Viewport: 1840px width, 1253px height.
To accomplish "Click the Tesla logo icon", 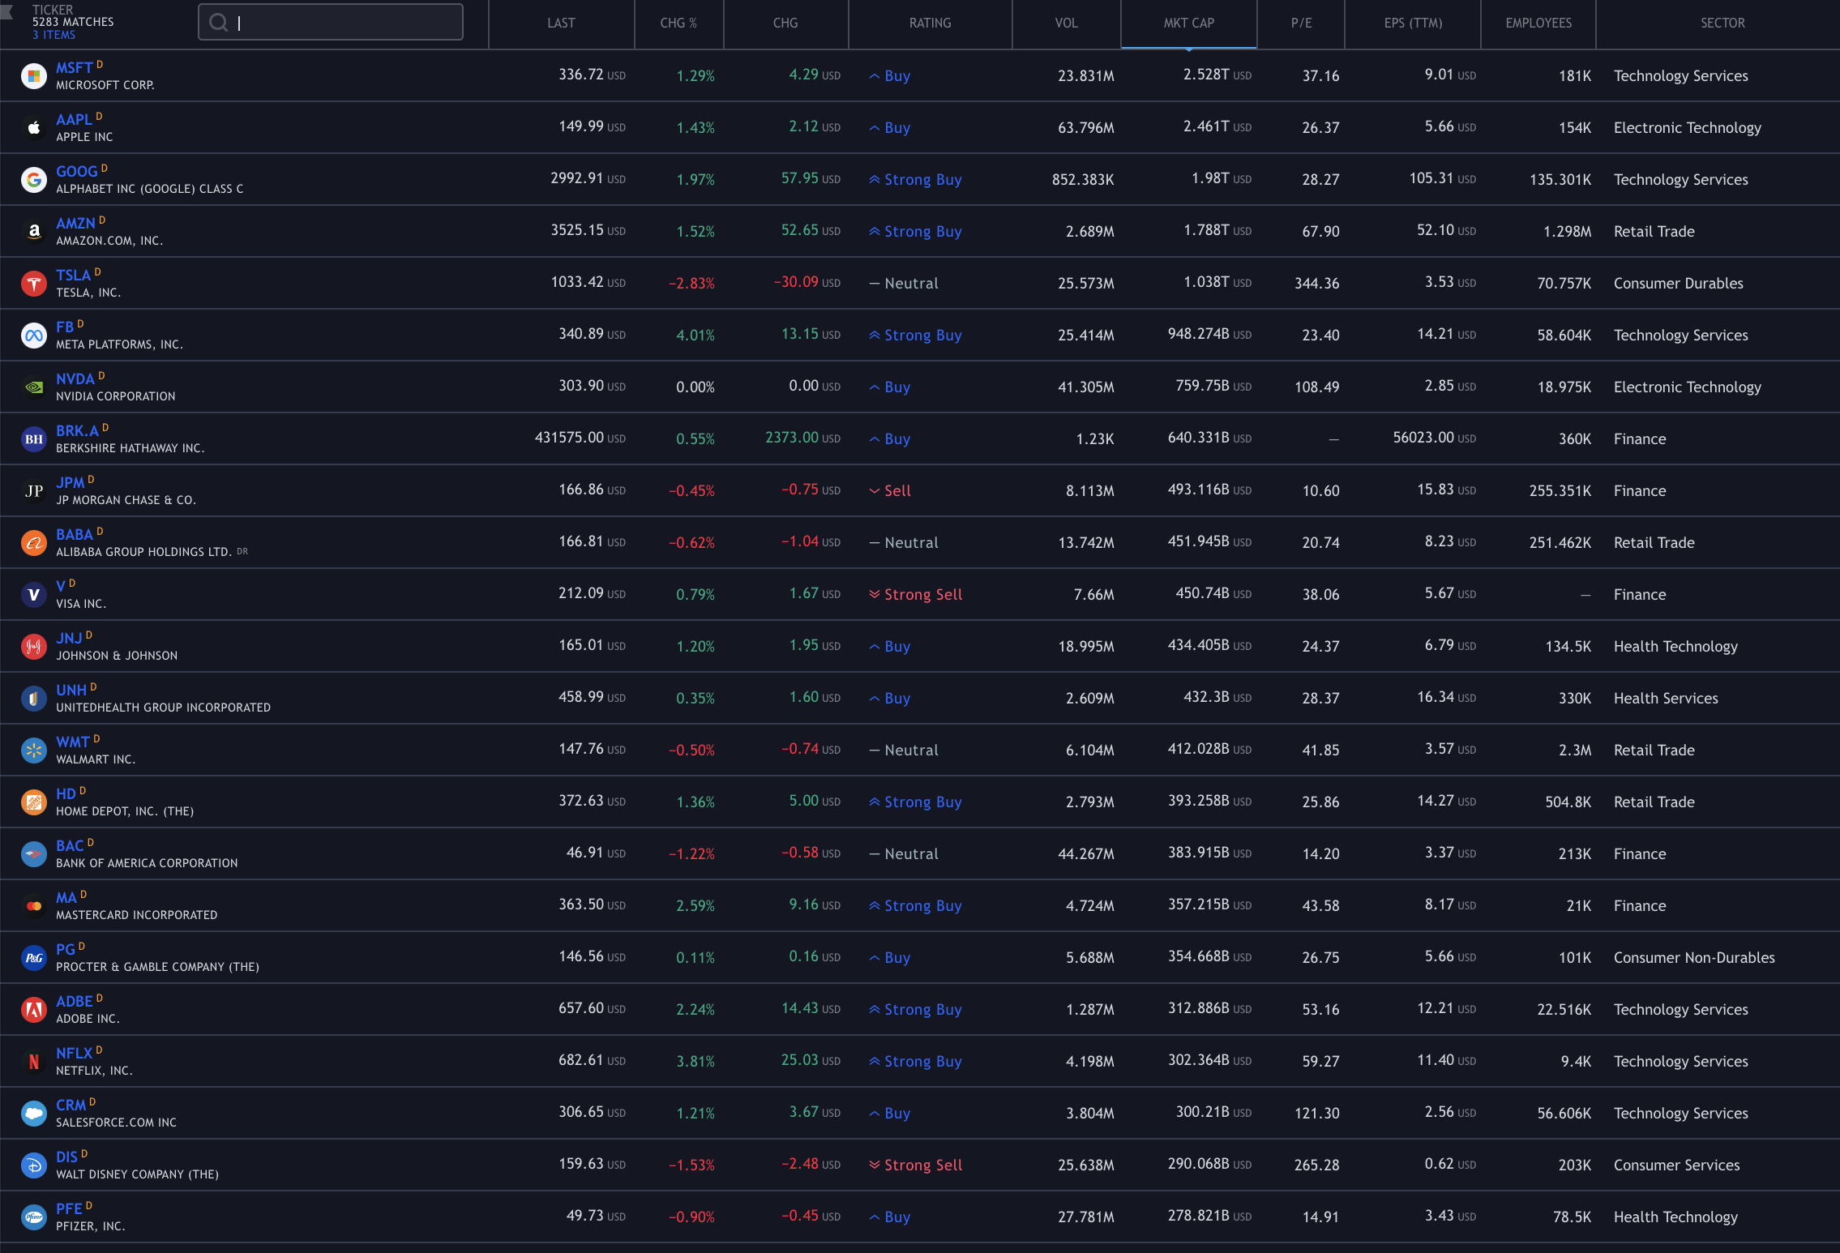I will click(34, 283).
